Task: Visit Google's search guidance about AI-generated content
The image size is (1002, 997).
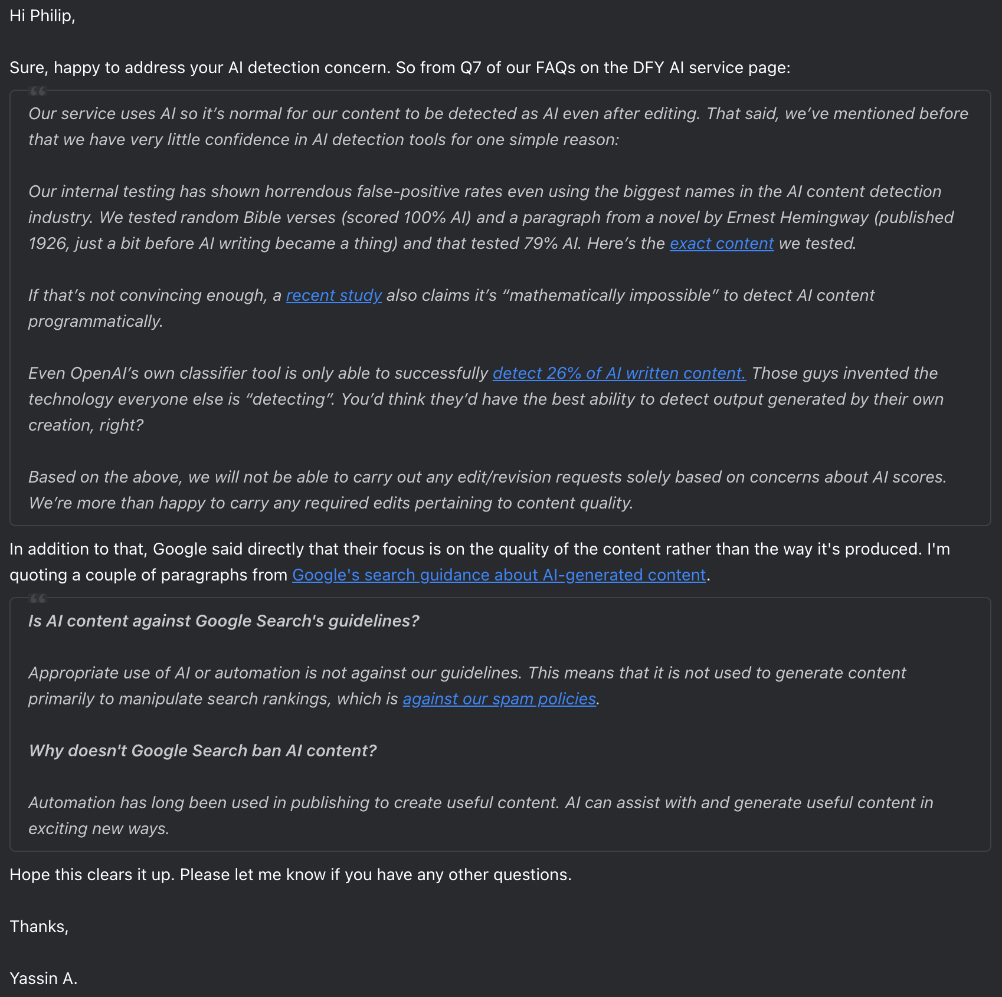Action: (499, 575)
